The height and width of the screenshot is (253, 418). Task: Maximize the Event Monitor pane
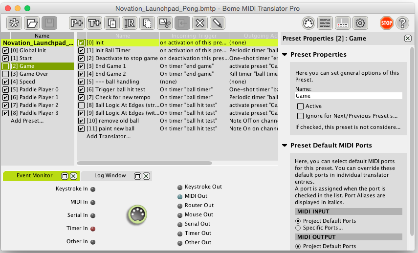[x=65, y=176]
